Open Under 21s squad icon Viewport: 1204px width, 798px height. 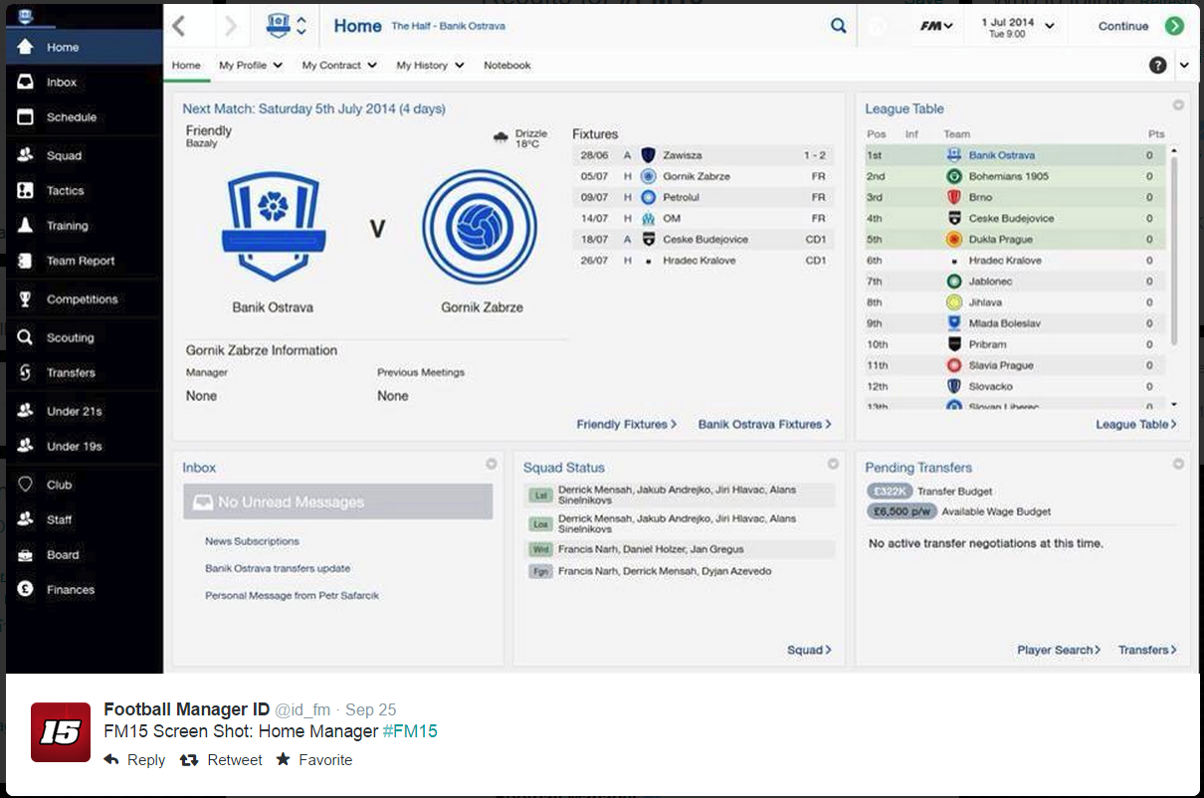pos(26,411)
